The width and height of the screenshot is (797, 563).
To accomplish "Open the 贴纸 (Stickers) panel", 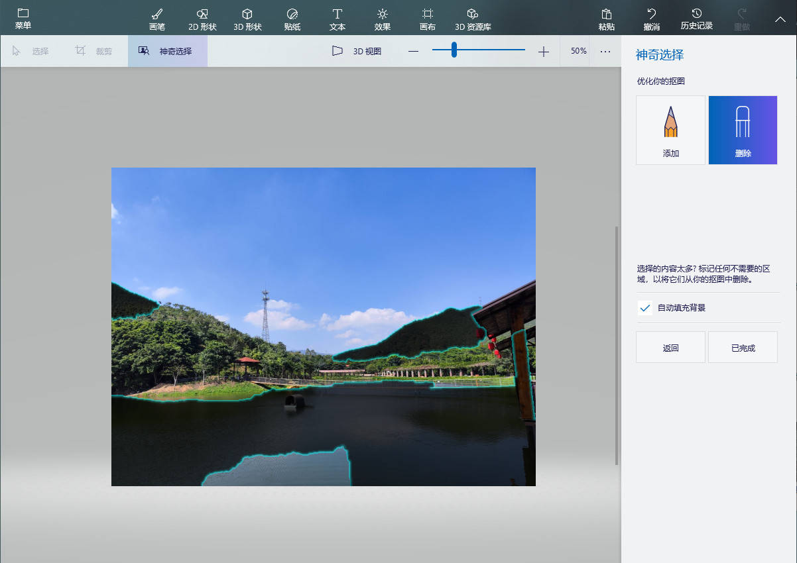I will pyautogui.click(x=292, y=19).
